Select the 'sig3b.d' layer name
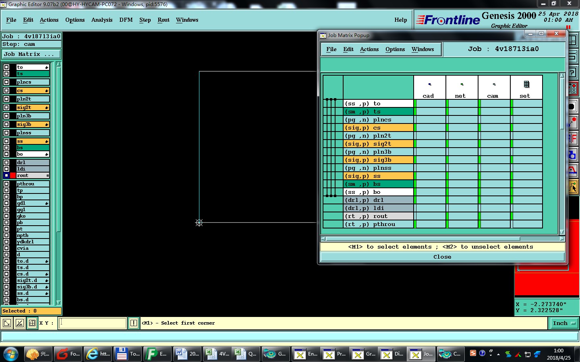The width and height of the screenshot is (580, 362). [x=33, y=287]
